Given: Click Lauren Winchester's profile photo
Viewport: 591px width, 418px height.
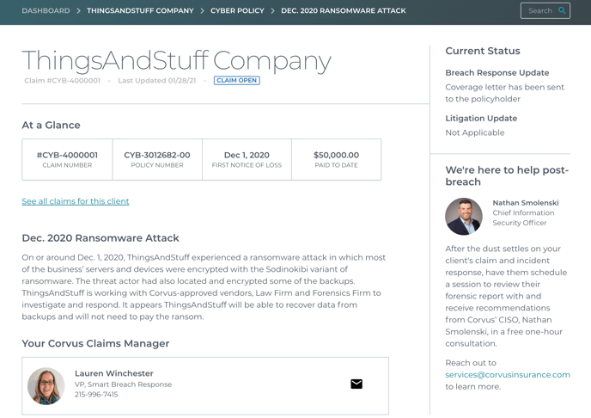Looking at the screenshot, I should click(46, 386).
